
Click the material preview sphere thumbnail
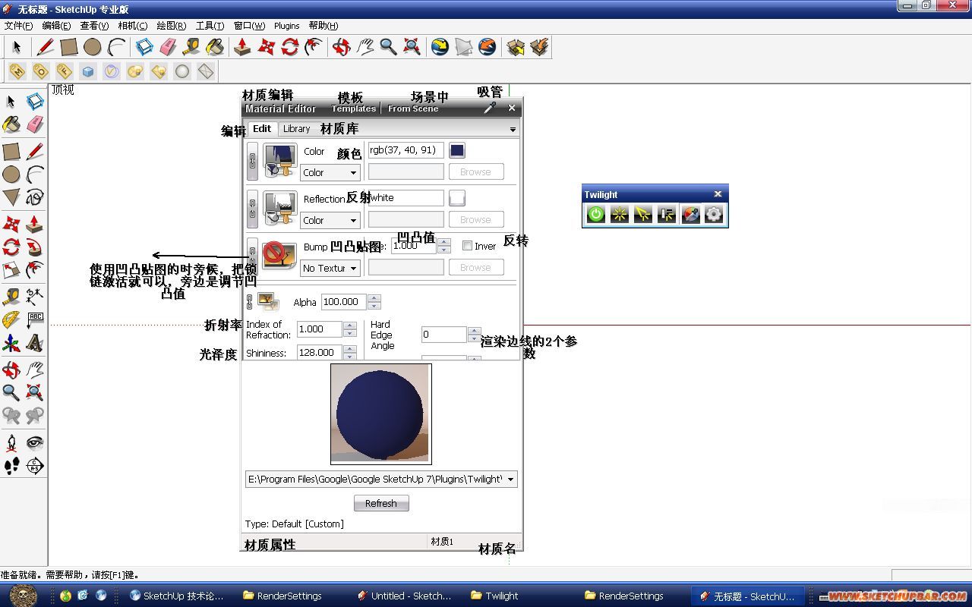(381, 414)
